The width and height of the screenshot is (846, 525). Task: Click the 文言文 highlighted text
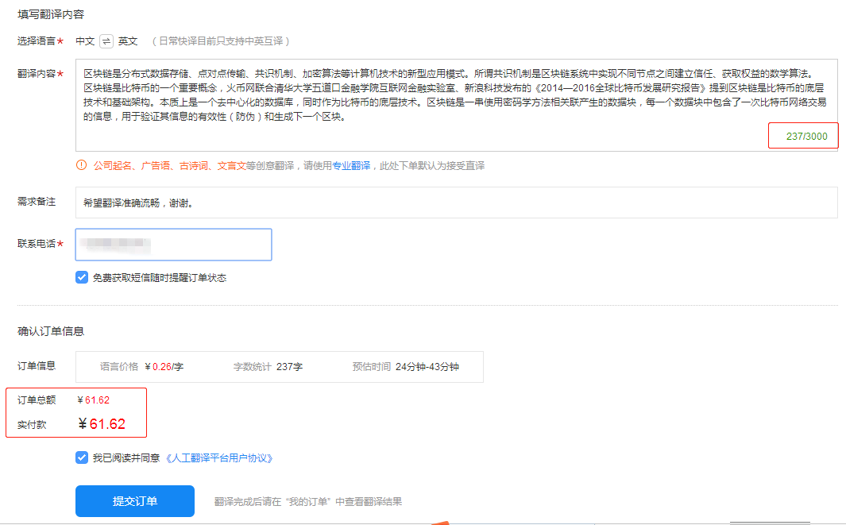point(231,166)
